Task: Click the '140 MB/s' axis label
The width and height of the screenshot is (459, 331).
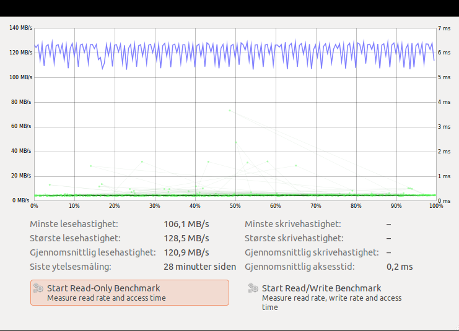Action: pos(21,28)
